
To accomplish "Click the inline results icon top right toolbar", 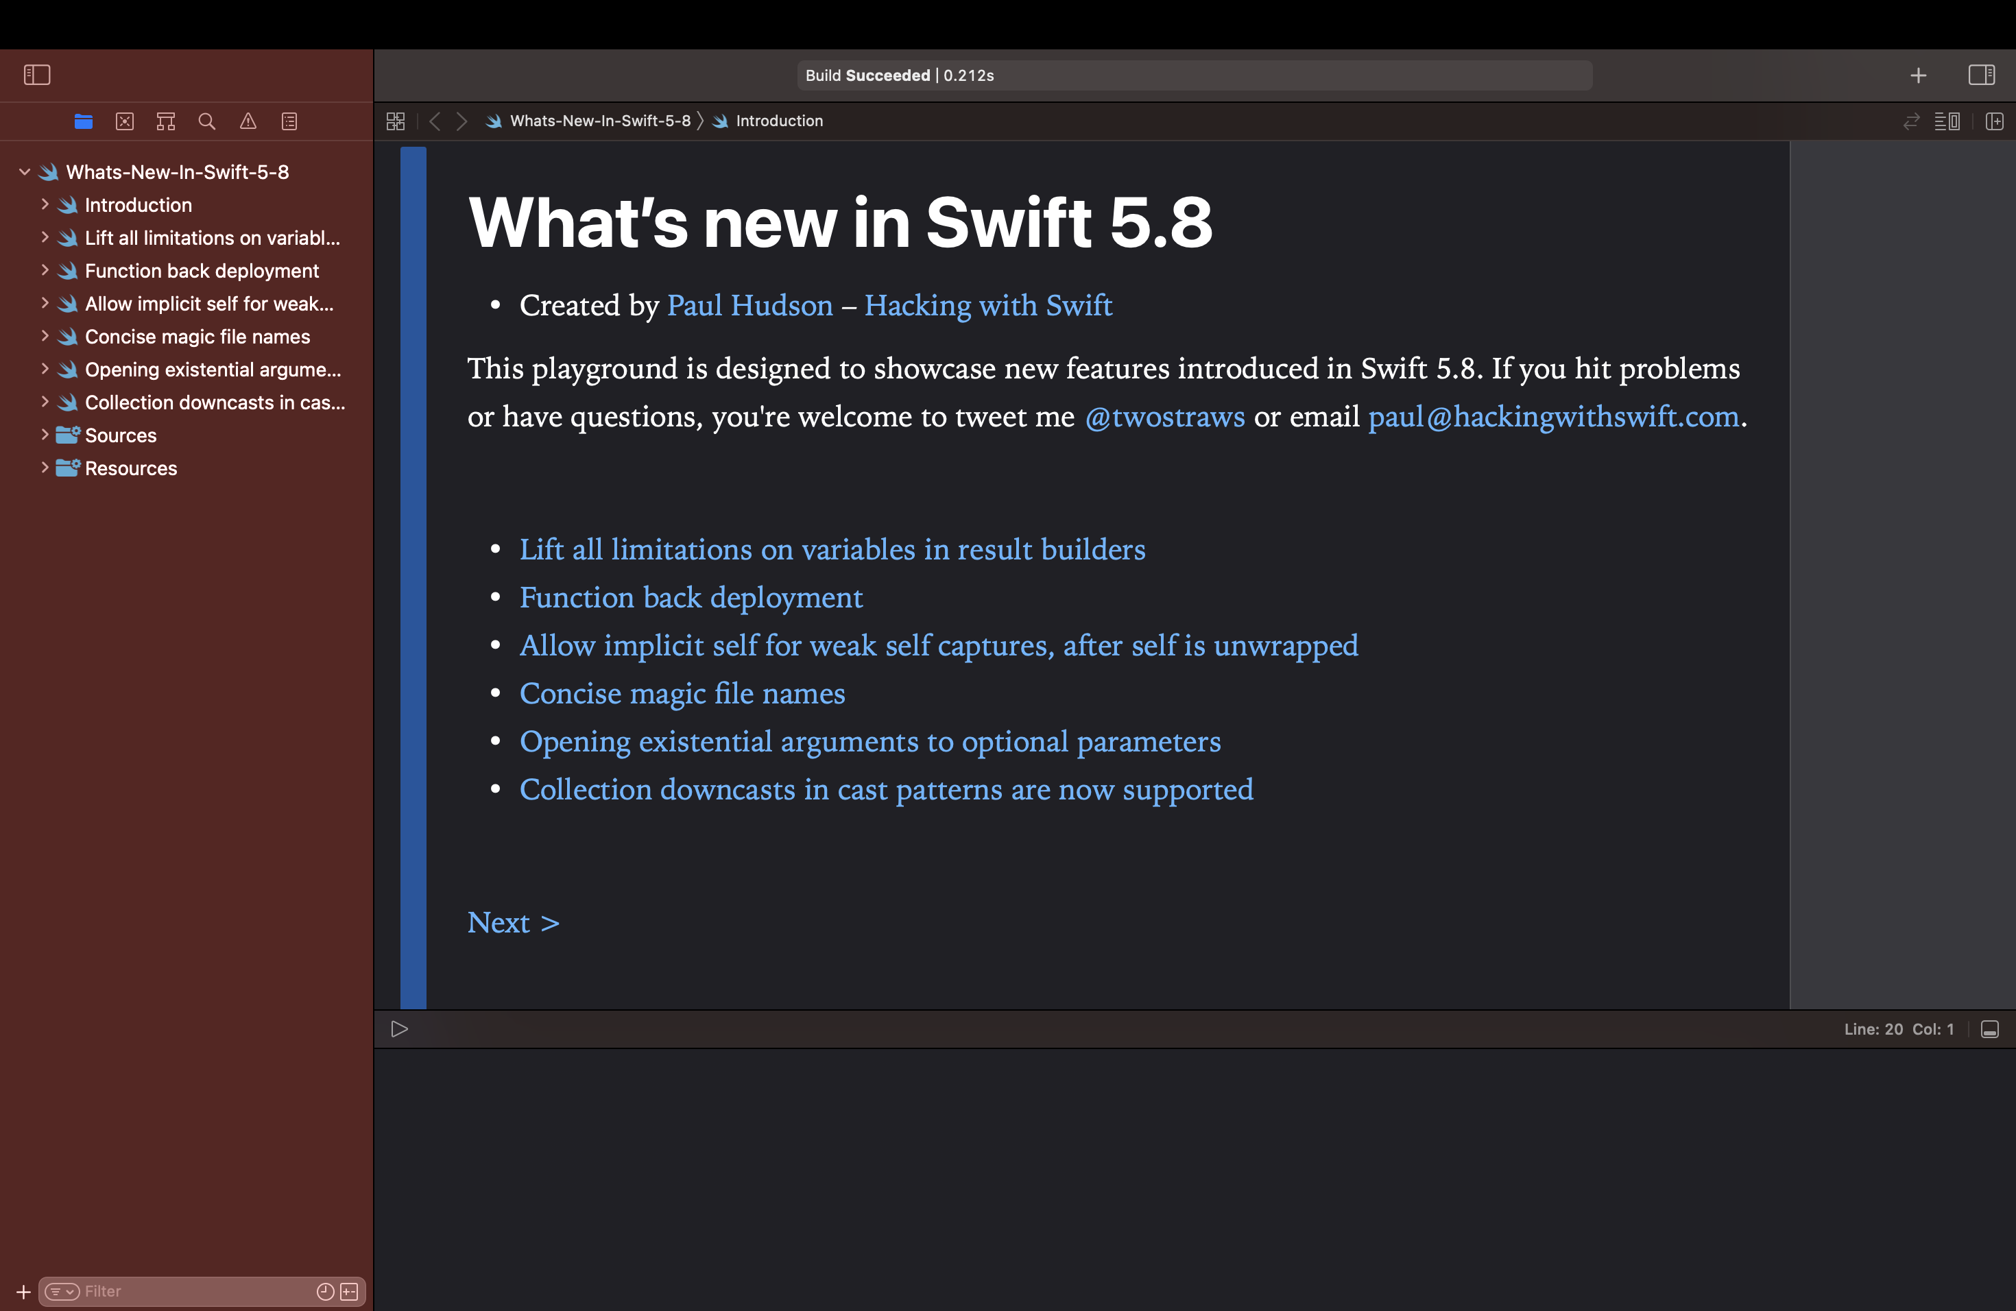I will [1948, 121].
